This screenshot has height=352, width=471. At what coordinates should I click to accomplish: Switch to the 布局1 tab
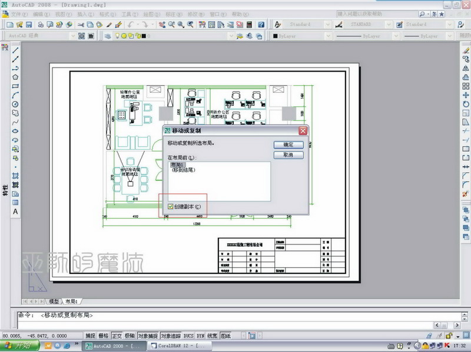[x=71, y=301]
